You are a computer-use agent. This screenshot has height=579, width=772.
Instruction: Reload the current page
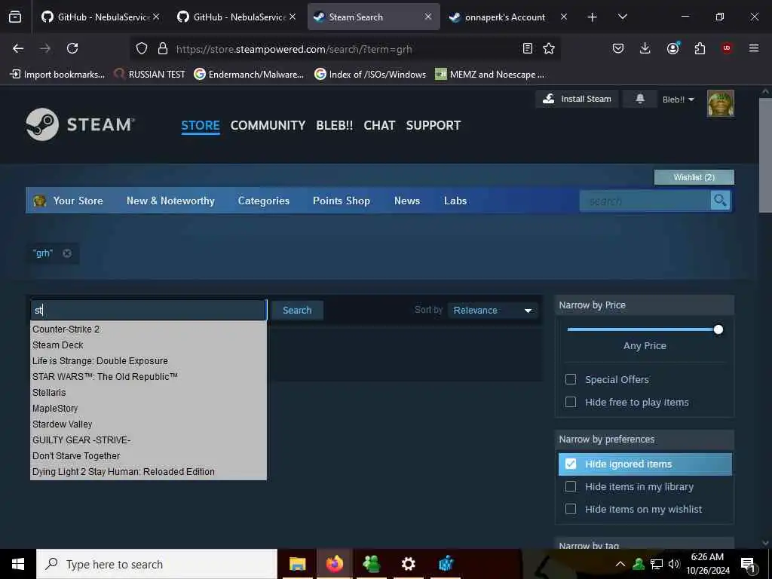(72, 48)
